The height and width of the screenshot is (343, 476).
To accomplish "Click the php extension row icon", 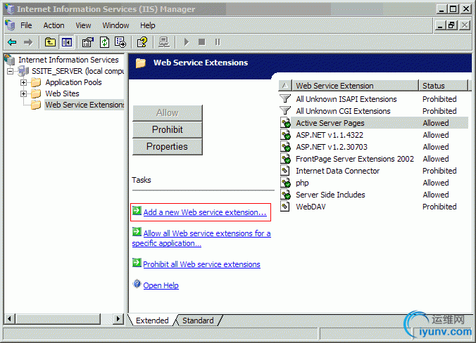I will (285, 183).
